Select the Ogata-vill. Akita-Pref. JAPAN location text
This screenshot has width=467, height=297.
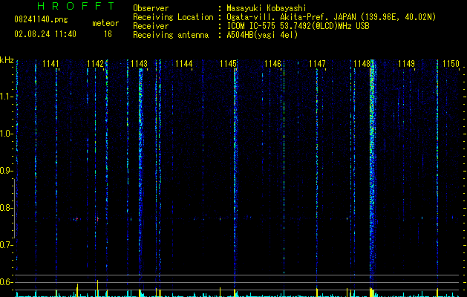point(331,17)
